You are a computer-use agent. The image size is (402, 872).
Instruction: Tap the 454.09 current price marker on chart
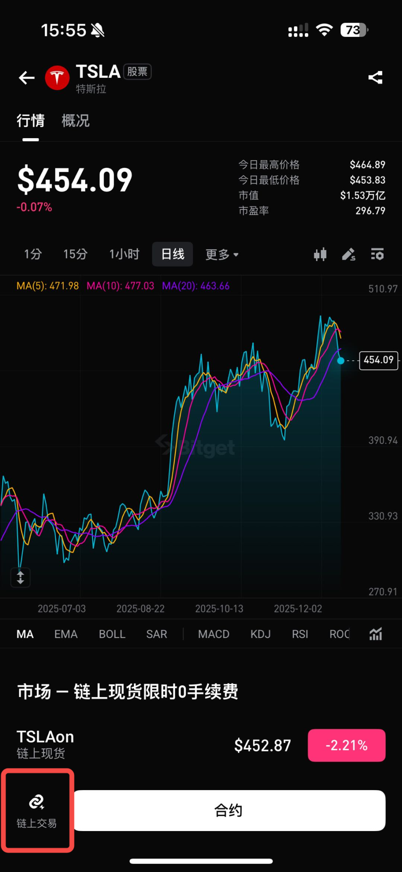click(378, 360)
